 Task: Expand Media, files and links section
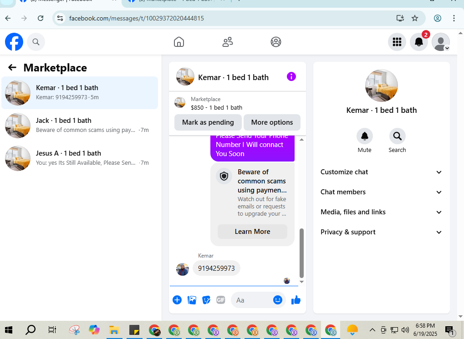pos(381,212)
